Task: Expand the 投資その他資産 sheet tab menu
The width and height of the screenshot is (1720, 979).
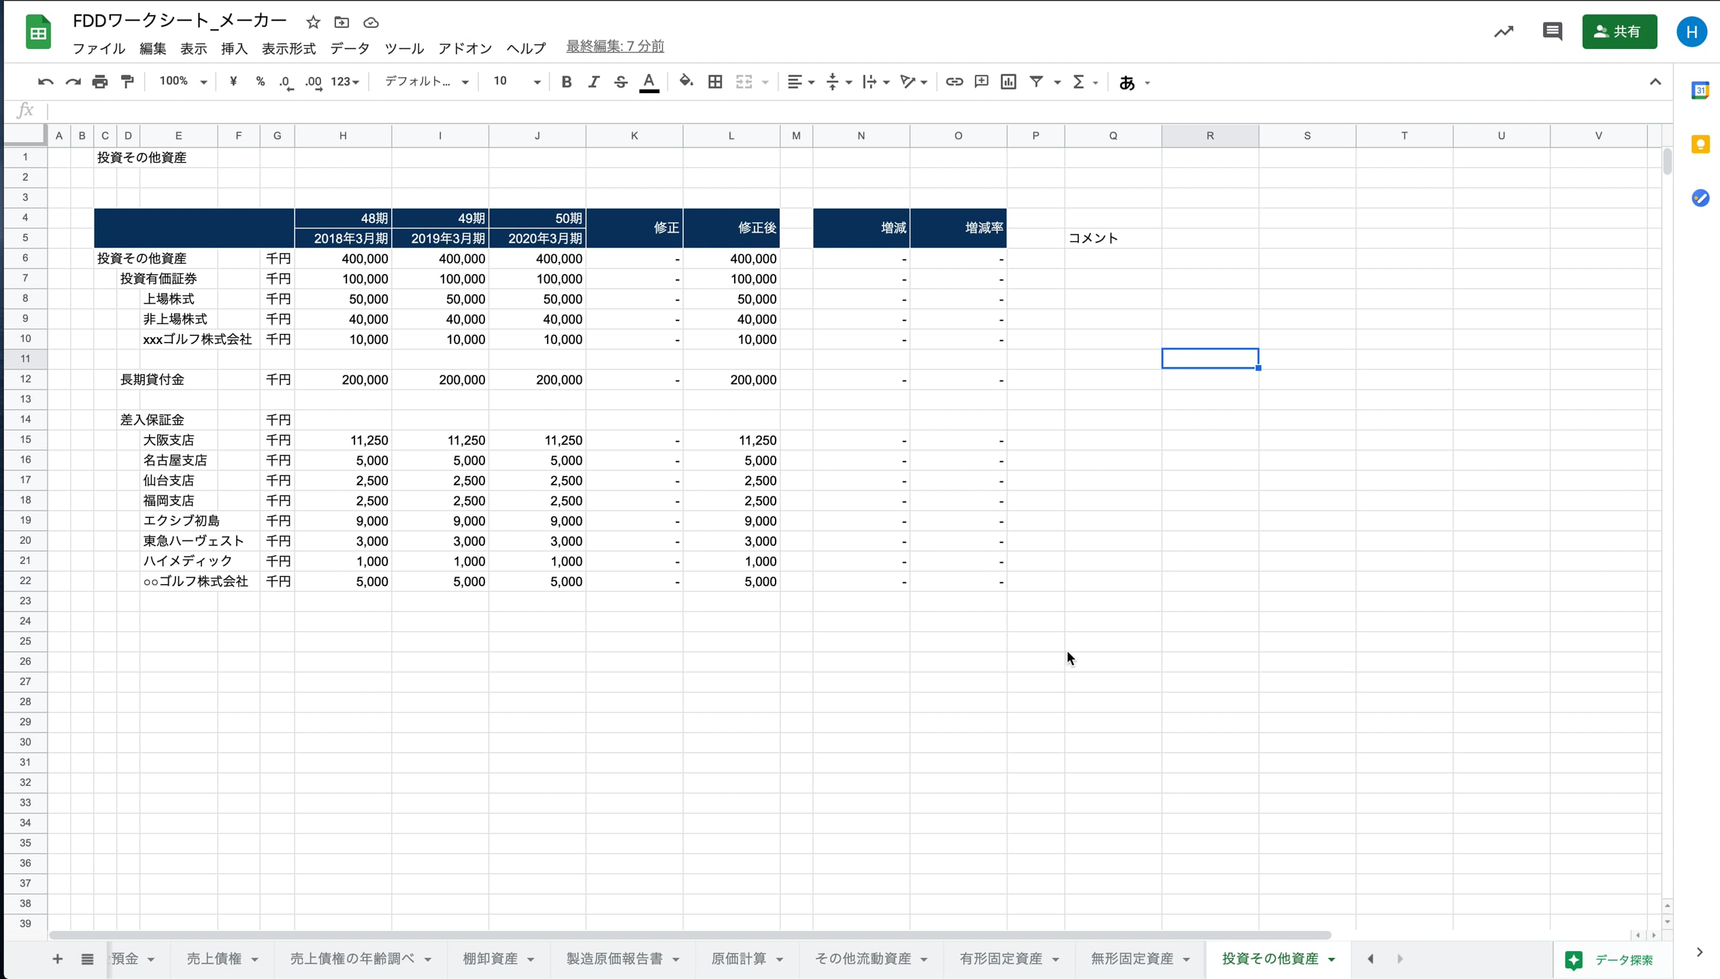Action: (1332, 959)
